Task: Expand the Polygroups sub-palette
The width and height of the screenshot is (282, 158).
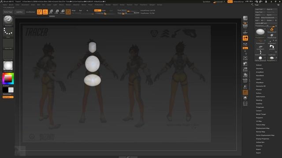Action: click(260, 107)
